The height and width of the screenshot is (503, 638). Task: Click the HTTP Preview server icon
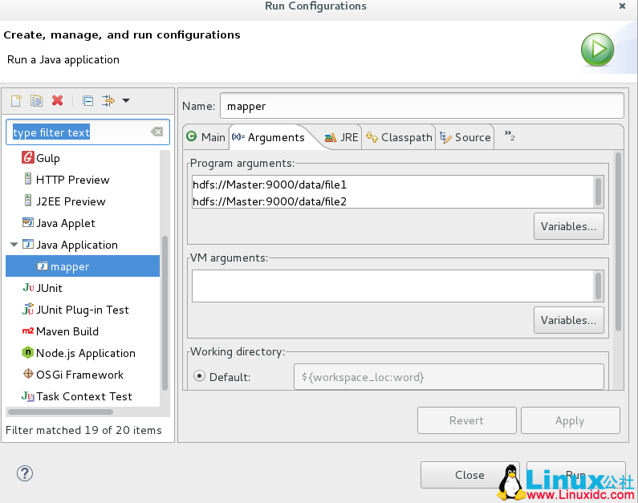tap(27, 179)
